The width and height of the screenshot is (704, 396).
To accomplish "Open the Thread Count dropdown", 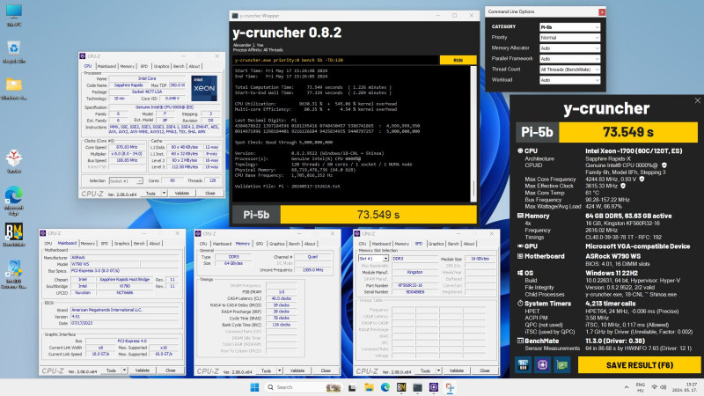I will tap(569, 70).
